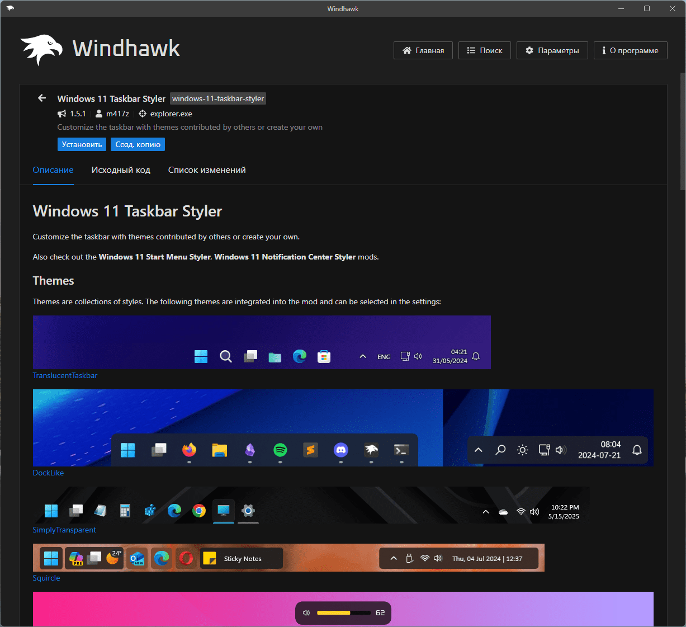Click the Discord icon in DockLike preview
The height and width of the screenshot is (627, 686).
click(341, 450)
